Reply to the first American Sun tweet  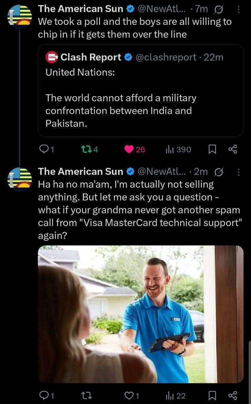click(46, 149)
